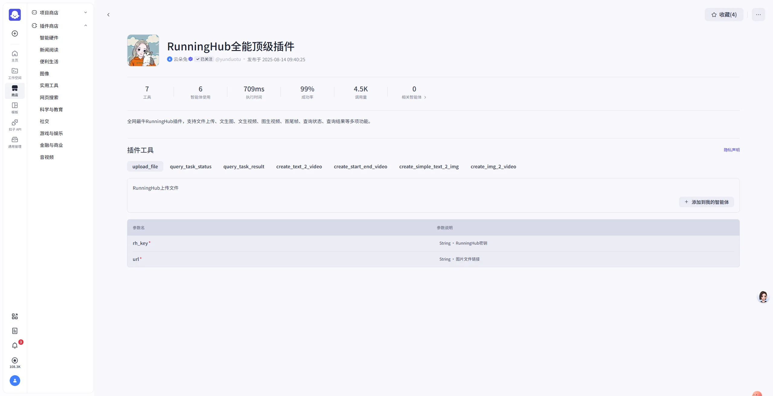Expand related agents chevron
The width and height of the screenshot is (773, 396).
tap(425, 97)
